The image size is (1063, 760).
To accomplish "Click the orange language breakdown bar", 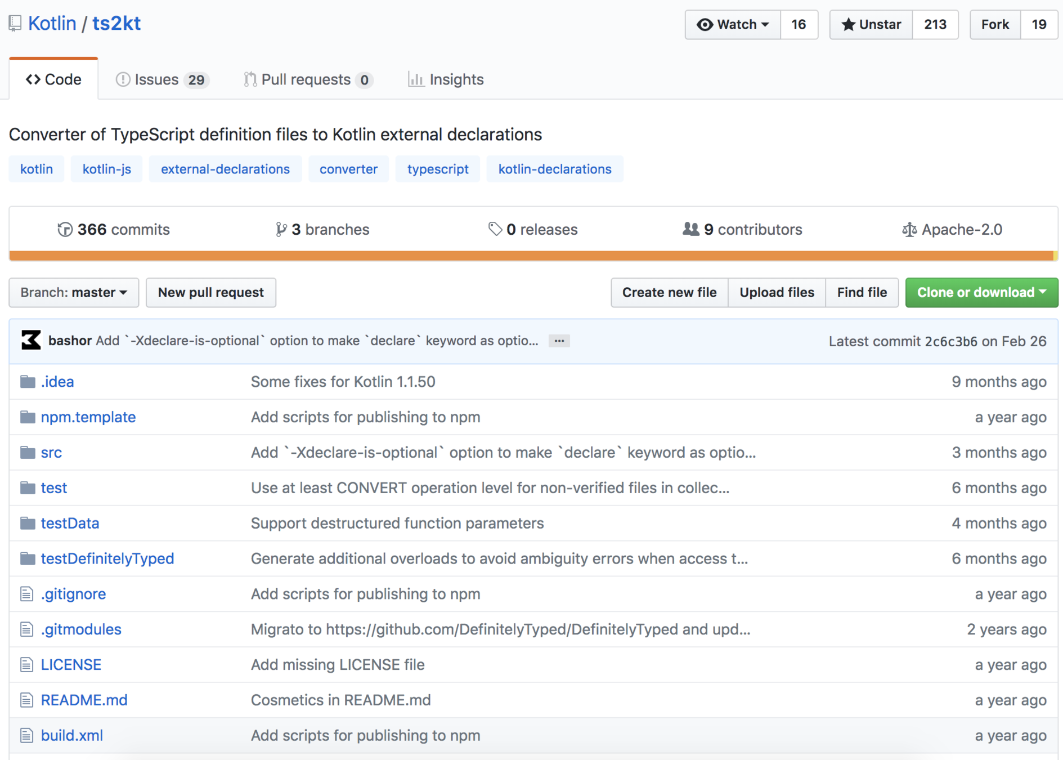I will pos(531,256).
